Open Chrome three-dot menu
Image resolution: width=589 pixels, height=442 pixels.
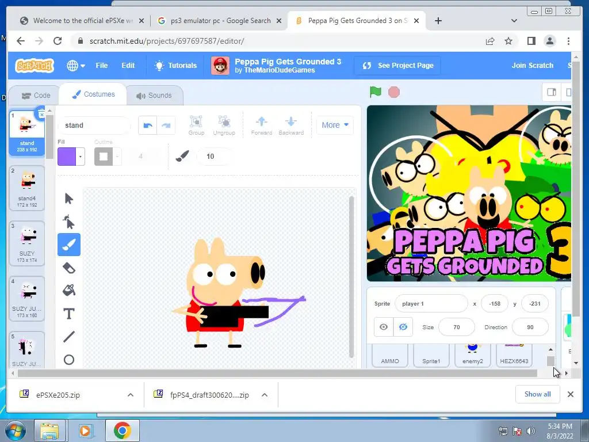(568, 41)
